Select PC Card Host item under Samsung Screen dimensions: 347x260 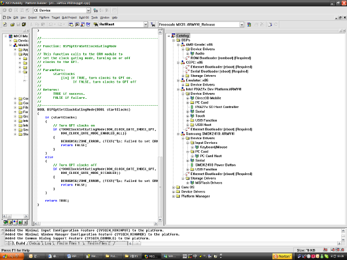coord(211,156)
